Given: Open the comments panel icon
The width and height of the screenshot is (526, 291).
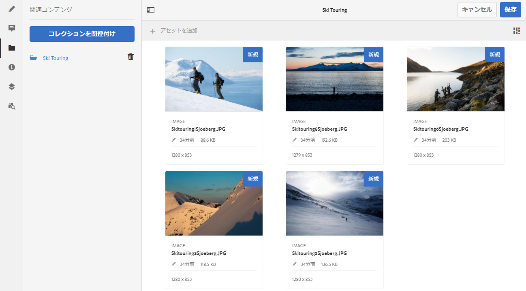Looking at the screenshot, I should pos(12,28).
